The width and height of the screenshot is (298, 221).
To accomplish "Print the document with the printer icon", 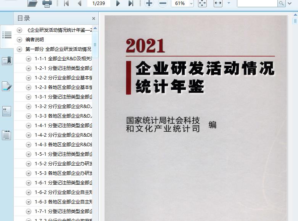I will click(47, 3).
